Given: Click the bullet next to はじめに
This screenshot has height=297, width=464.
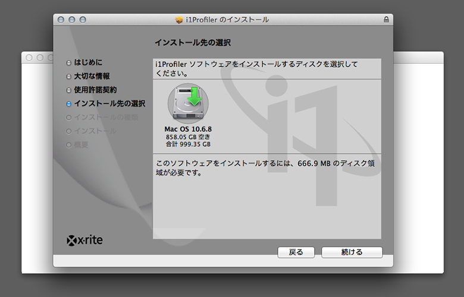Looking at the screenshot, I should coord(69,62).
